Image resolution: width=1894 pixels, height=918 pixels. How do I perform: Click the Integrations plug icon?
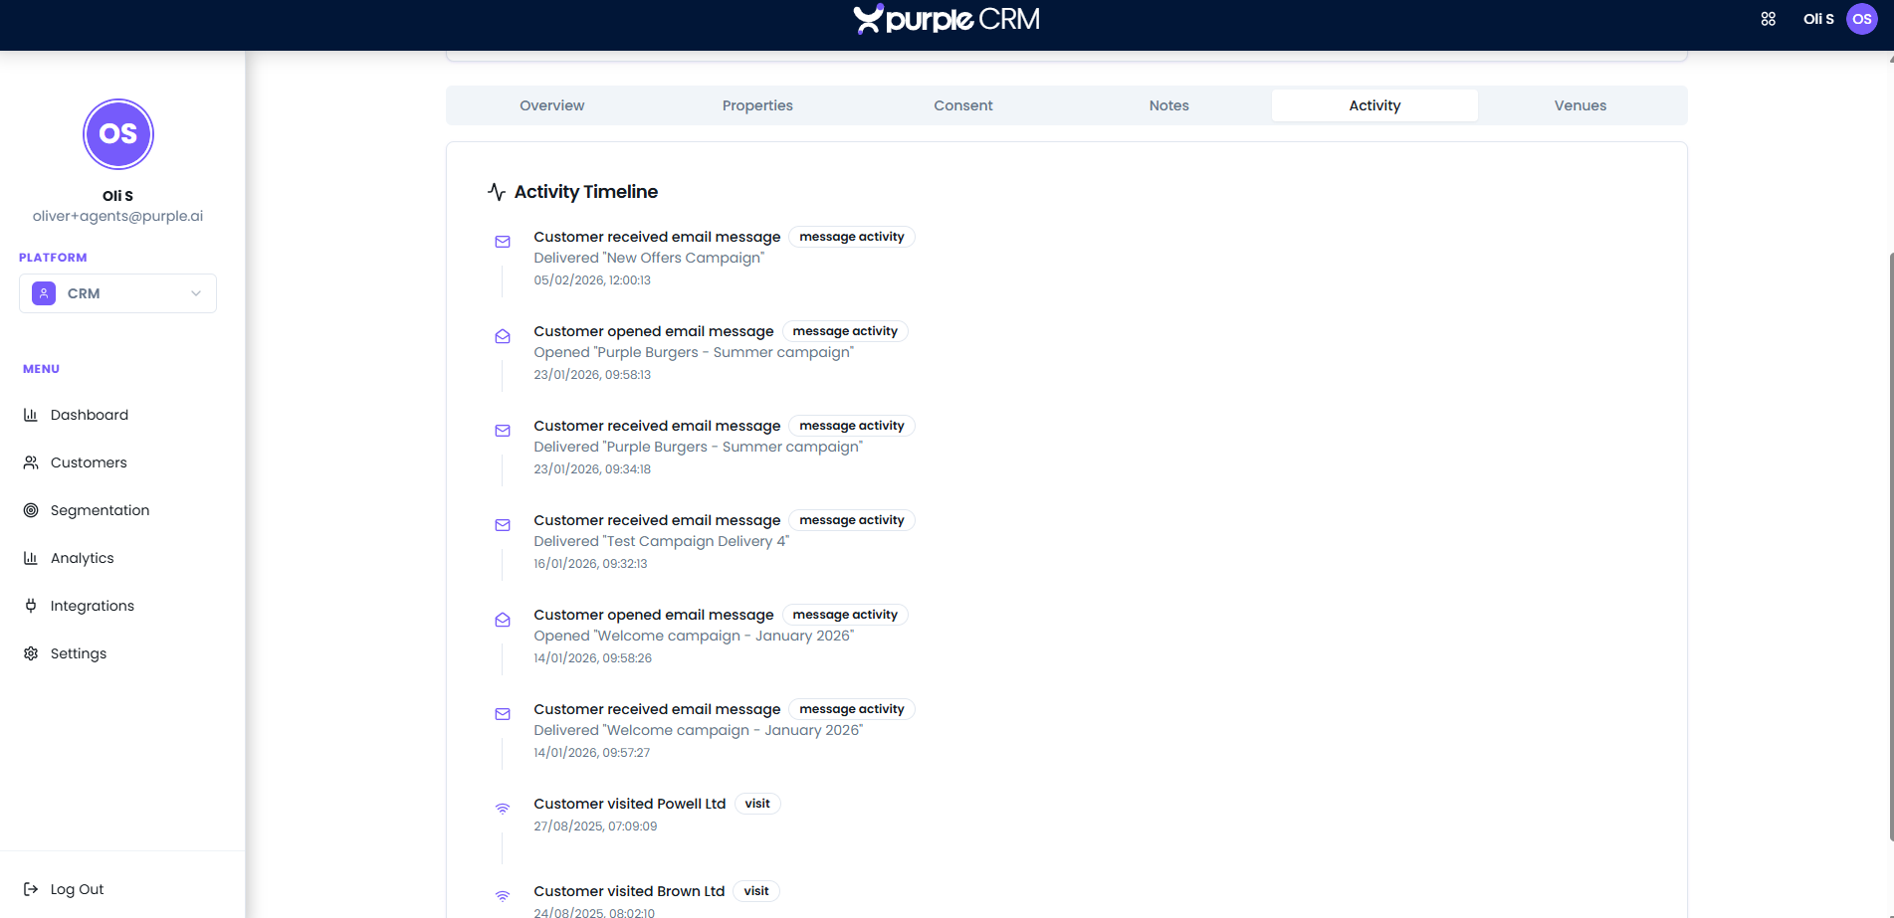pos(31,606)
